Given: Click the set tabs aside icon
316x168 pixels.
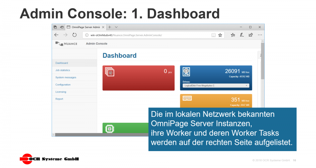Looking at the screenshot, I should click(x=62, y=27).
